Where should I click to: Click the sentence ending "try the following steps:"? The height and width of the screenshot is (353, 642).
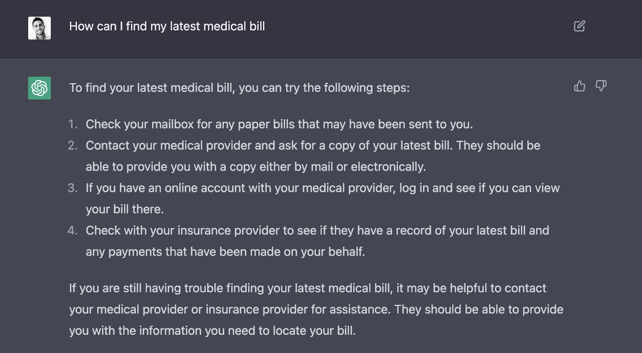click(240, 88)
